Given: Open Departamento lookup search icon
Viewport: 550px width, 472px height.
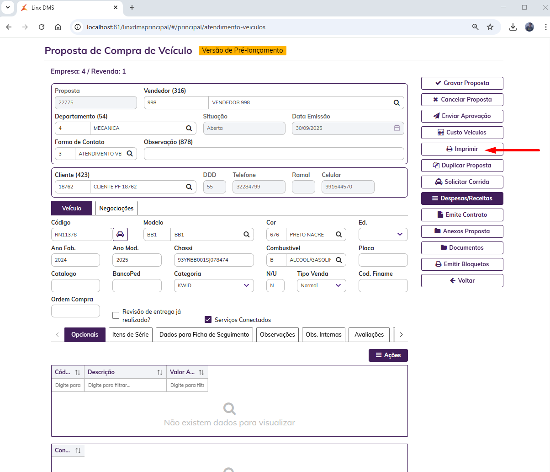Looking at the screenshot, I should click(189, 128).
